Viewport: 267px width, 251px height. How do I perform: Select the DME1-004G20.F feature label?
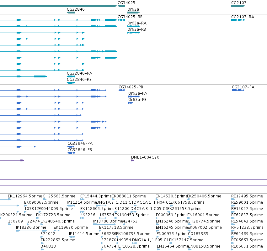[147, 157]
